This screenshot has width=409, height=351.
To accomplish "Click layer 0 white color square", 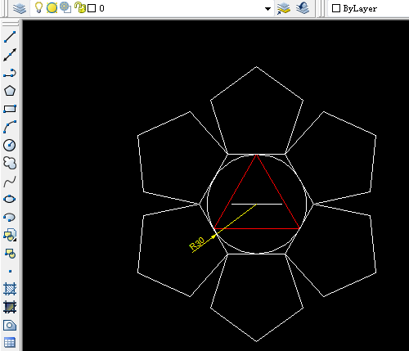I will (x=92, y=8).
